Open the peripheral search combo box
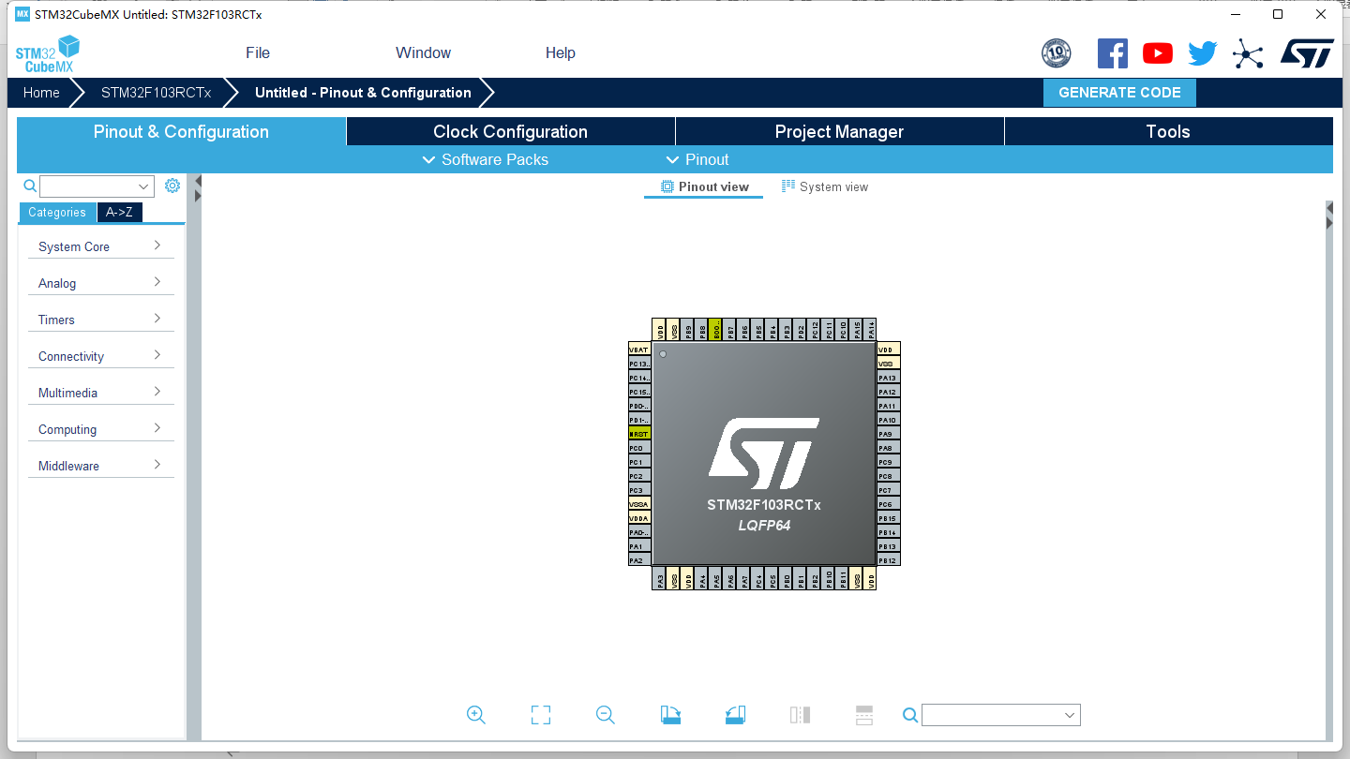This screenshot has height=759, width=1350. click(97, 186)
